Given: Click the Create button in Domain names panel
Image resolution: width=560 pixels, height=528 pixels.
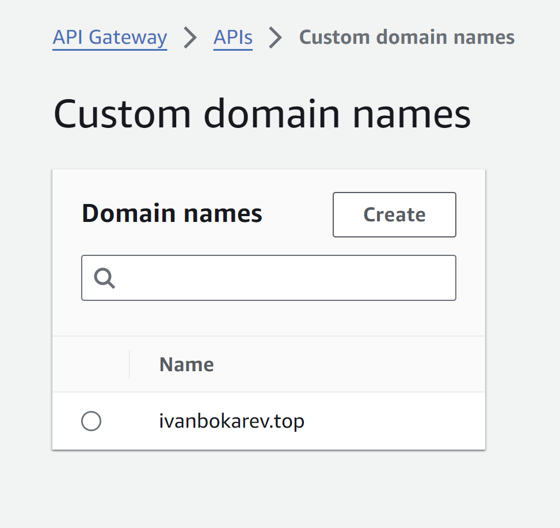Looking at the screenshot, I should [394, 214].
